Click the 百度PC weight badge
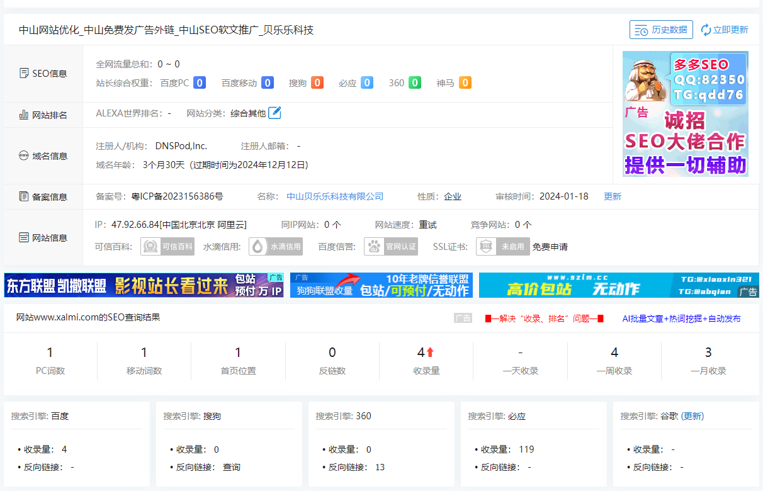Image resolution: width=763 pixels, height=491 pixels. click(200, 82)
